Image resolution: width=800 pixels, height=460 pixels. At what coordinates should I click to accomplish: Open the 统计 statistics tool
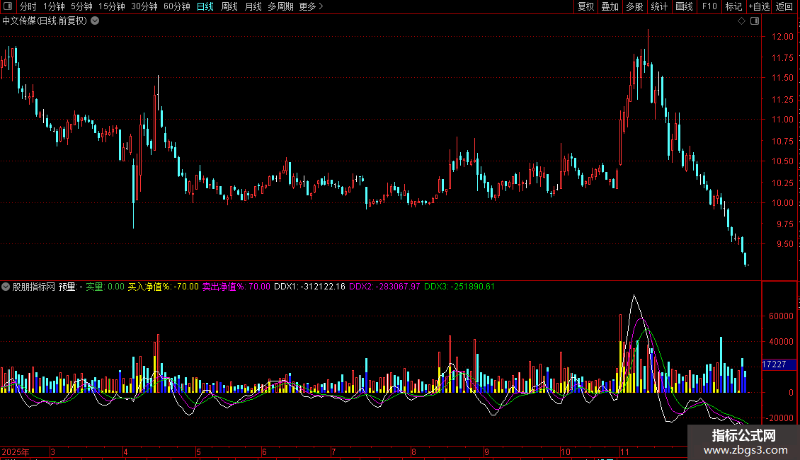(659, 7)
